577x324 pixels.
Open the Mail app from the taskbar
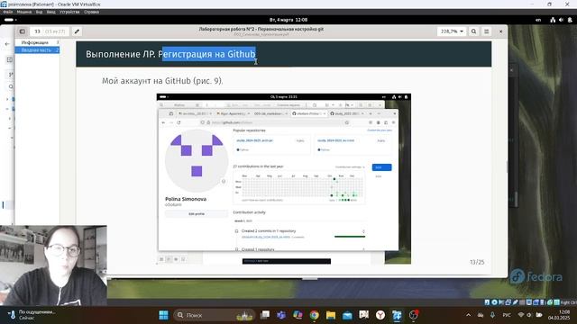coord(347,315)
